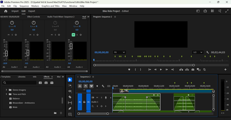231x120 pixels.
Task: Click the Go to In point button
Action: (x=149, y=69)
